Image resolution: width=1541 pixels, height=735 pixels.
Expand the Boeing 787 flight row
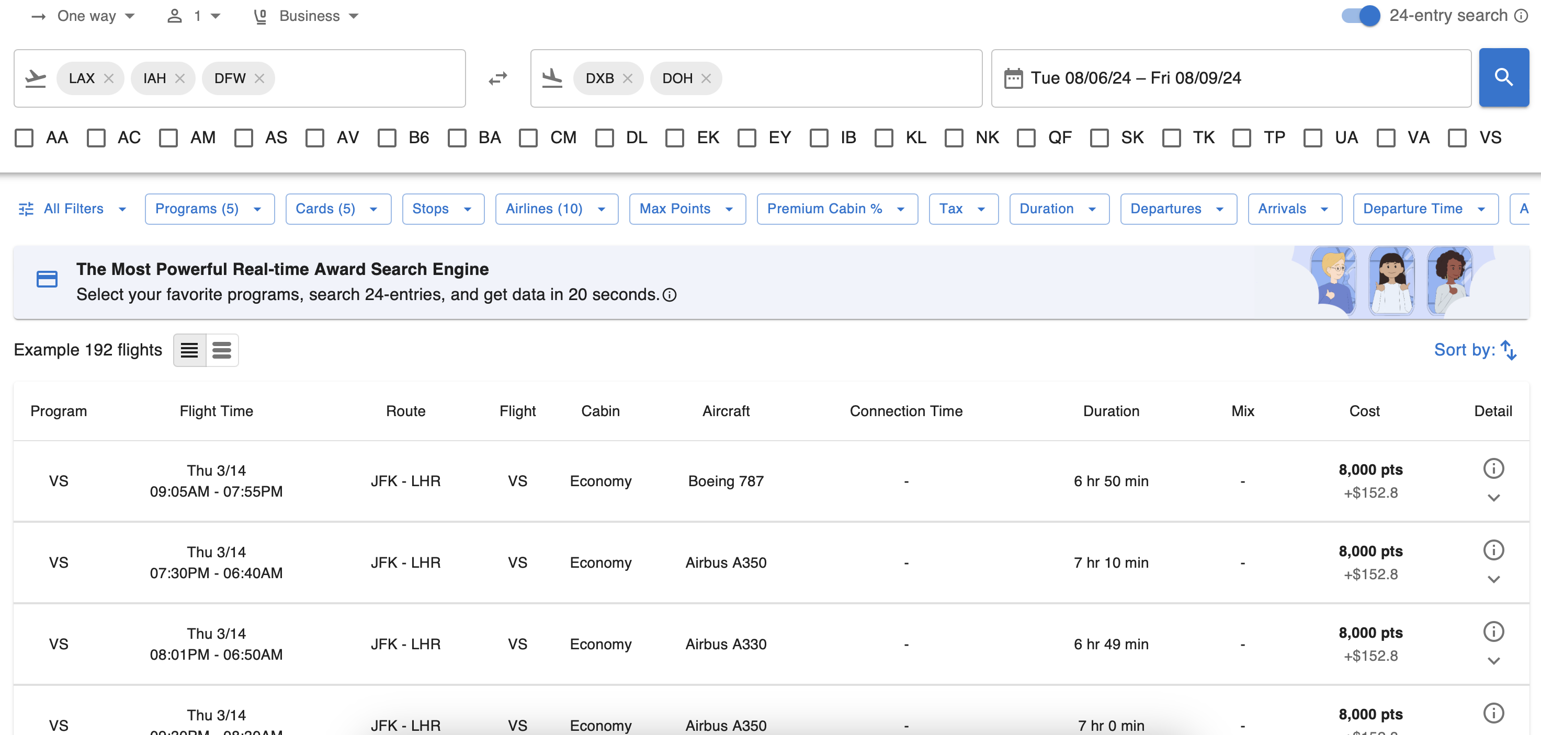1493,498
